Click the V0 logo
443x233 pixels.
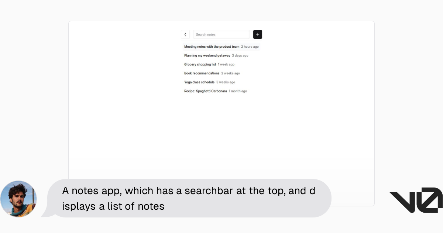point(416,200)
